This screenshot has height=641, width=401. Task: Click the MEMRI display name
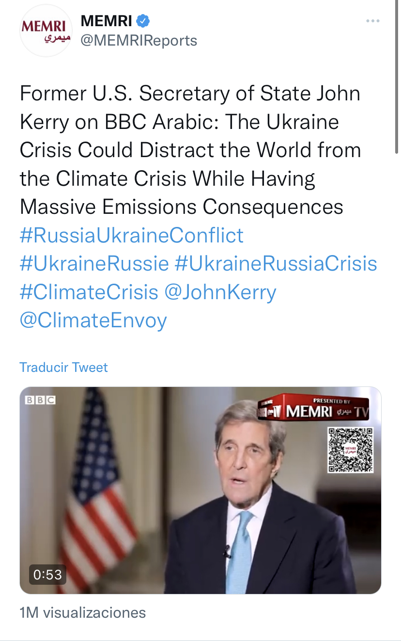click(x=106, y=21)
